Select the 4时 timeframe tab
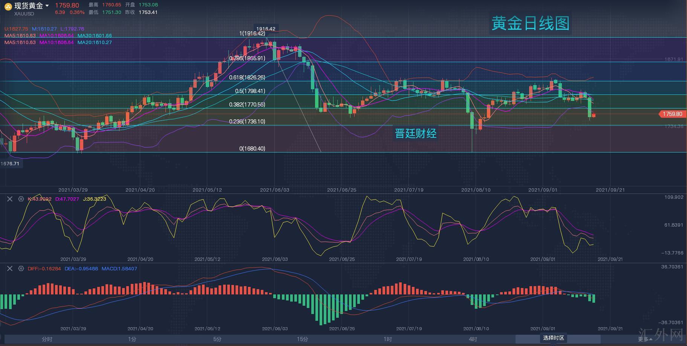Screen dimensions: 687x346 pos(473,339)
